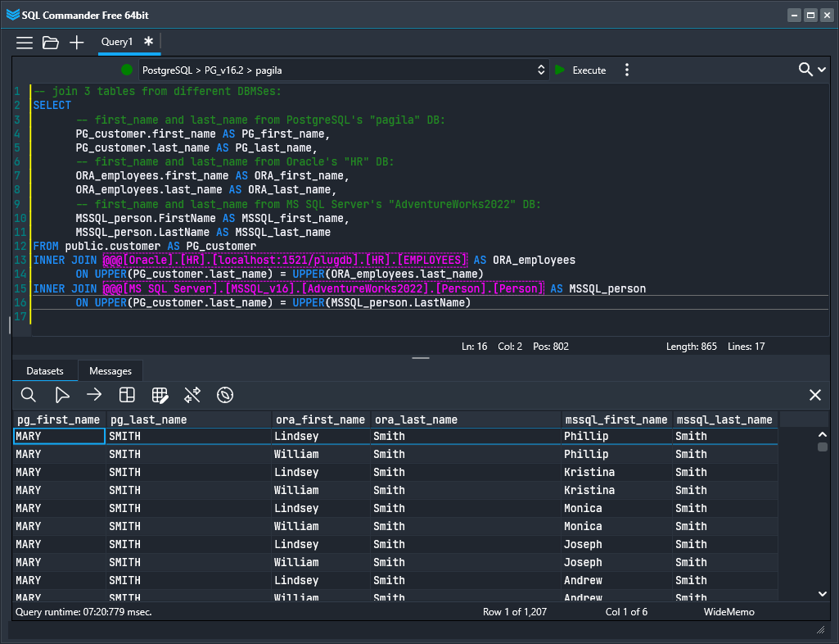
Task: Click the green connection status indicator
Action: click(127, 70)
